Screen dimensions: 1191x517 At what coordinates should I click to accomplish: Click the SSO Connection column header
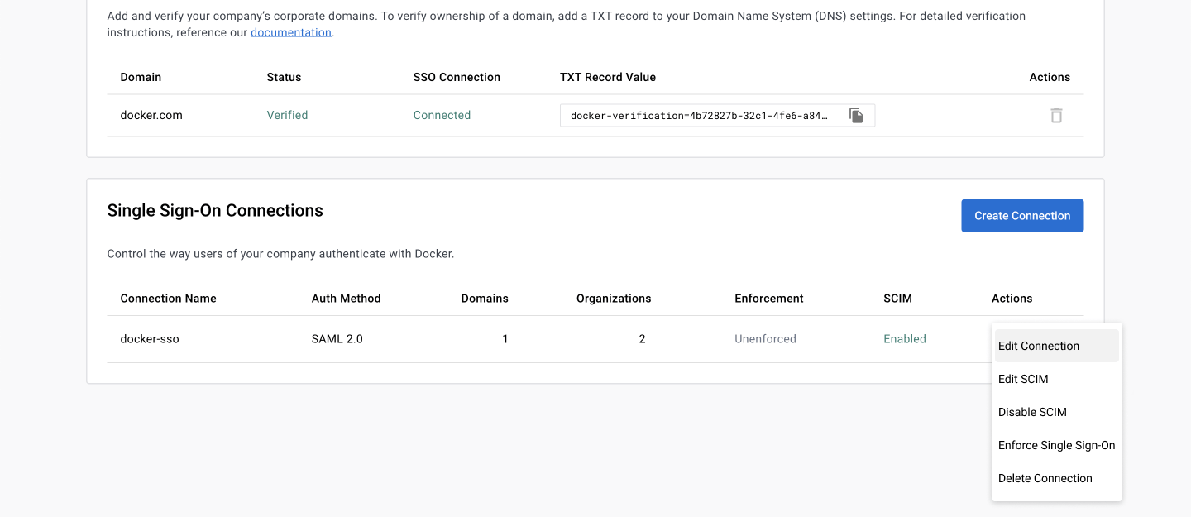[457, 77]
